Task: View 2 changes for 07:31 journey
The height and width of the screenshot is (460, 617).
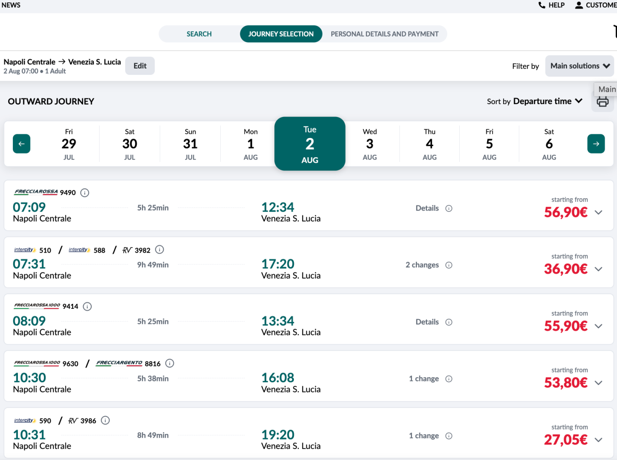Action: pos(422,265)
